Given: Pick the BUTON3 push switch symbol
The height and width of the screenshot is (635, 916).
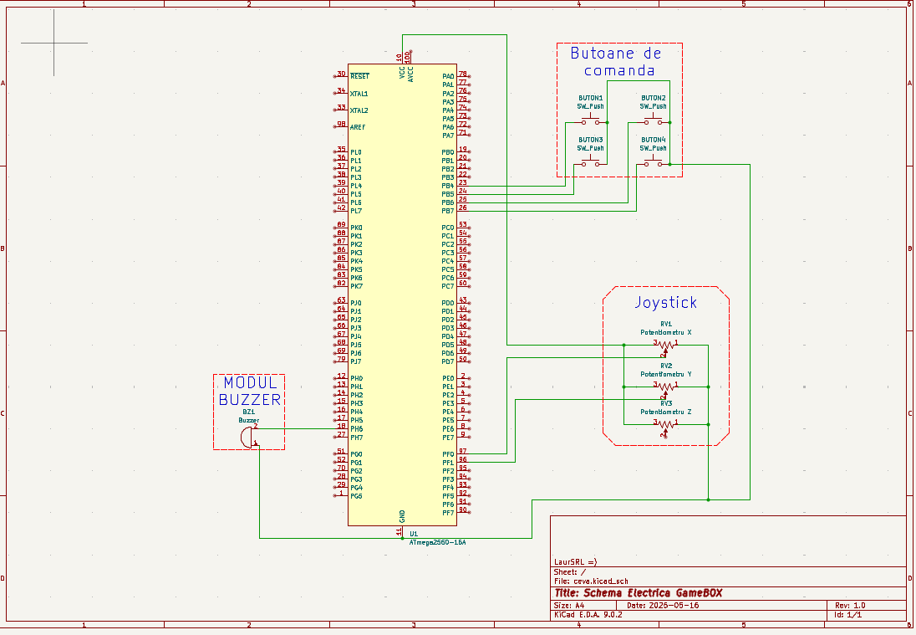Looking at the screenshot, I should [591, 163].
